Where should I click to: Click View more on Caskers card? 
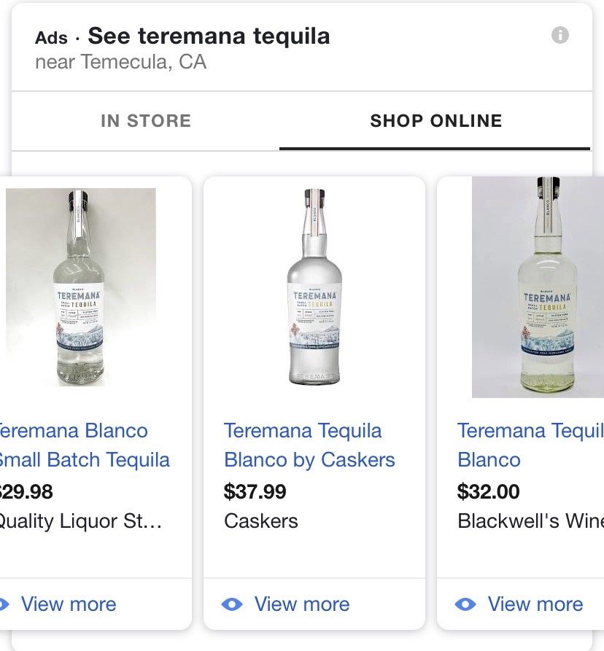301,604
